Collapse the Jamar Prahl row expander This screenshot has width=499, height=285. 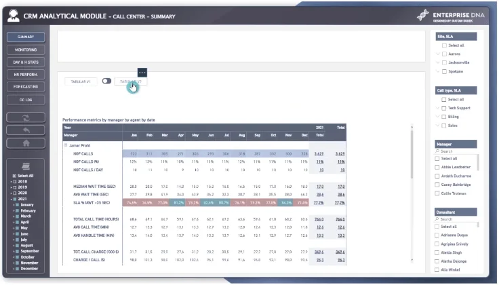66,145
